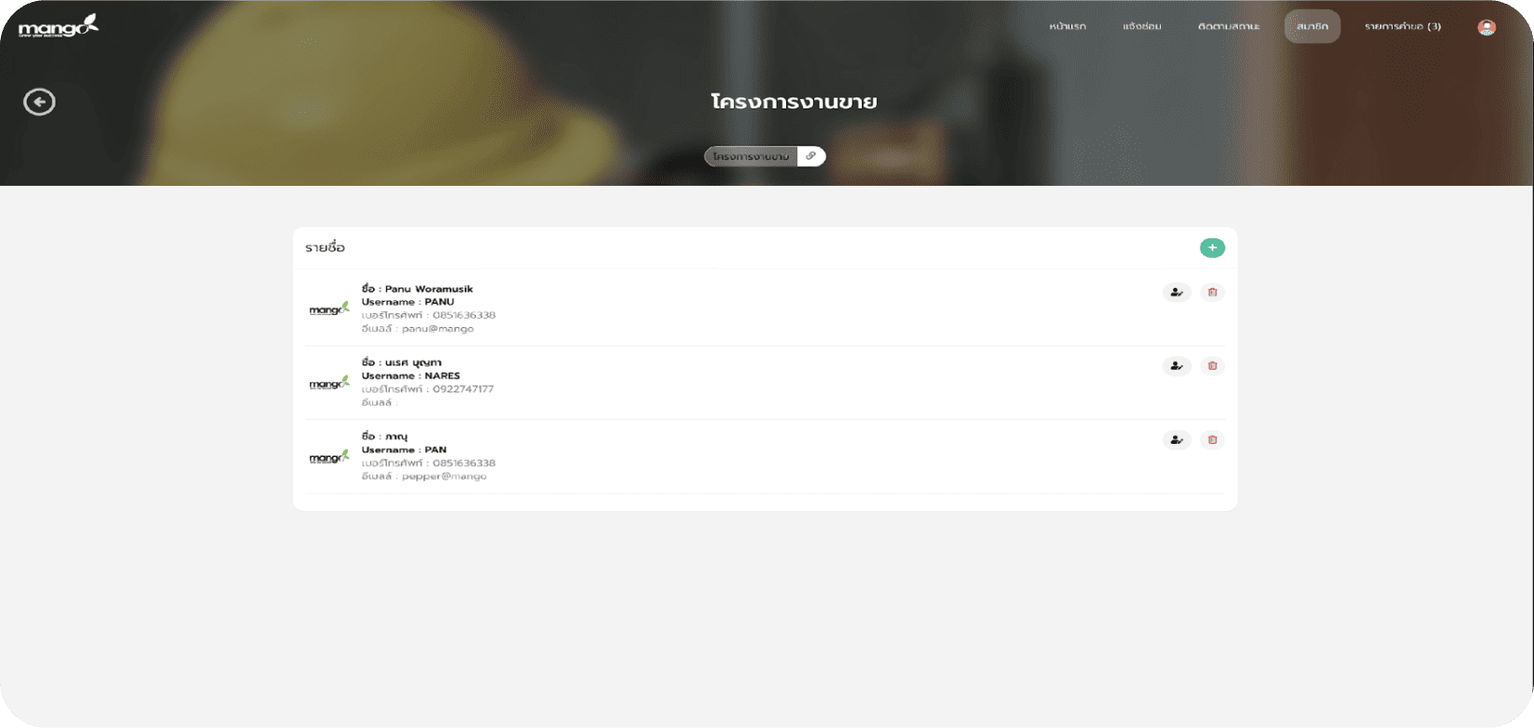Edit the NARES user entry
Viewport: 1534px width, 728px height.
(1176, 366)
